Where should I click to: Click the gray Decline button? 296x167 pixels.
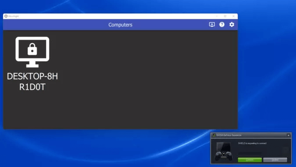[x=275, y=160]
